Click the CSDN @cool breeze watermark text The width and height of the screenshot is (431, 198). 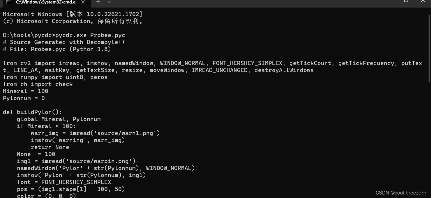tap(401, 193)
